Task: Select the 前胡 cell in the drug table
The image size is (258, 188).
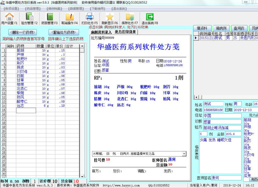Action: (26, 50)
